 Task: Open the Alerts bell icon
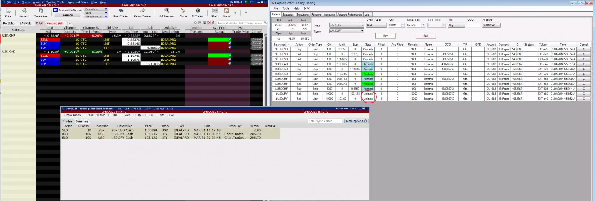pos(183,11)
